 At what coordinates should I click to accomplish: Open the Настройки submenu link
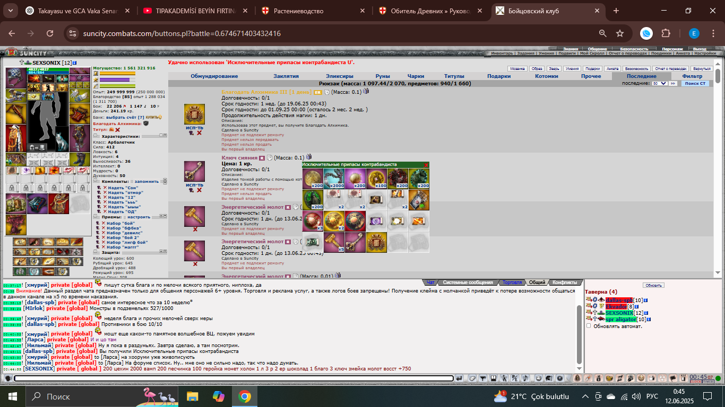click(705, 54)
